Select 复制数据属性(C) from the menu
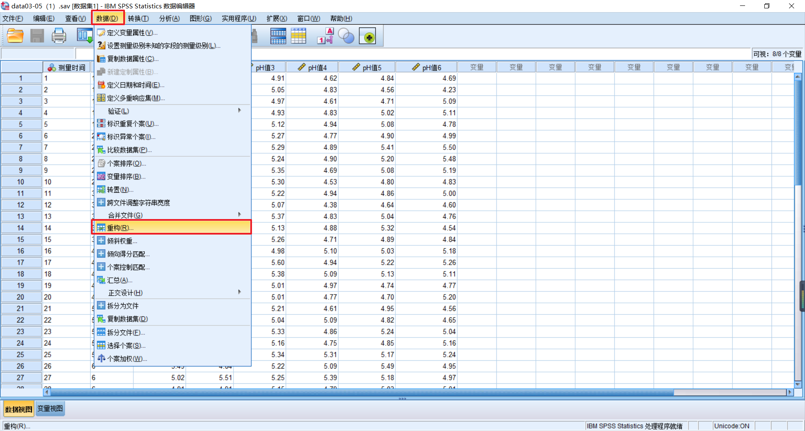This screenshot has width=805, height=431. tap(172, 59)
